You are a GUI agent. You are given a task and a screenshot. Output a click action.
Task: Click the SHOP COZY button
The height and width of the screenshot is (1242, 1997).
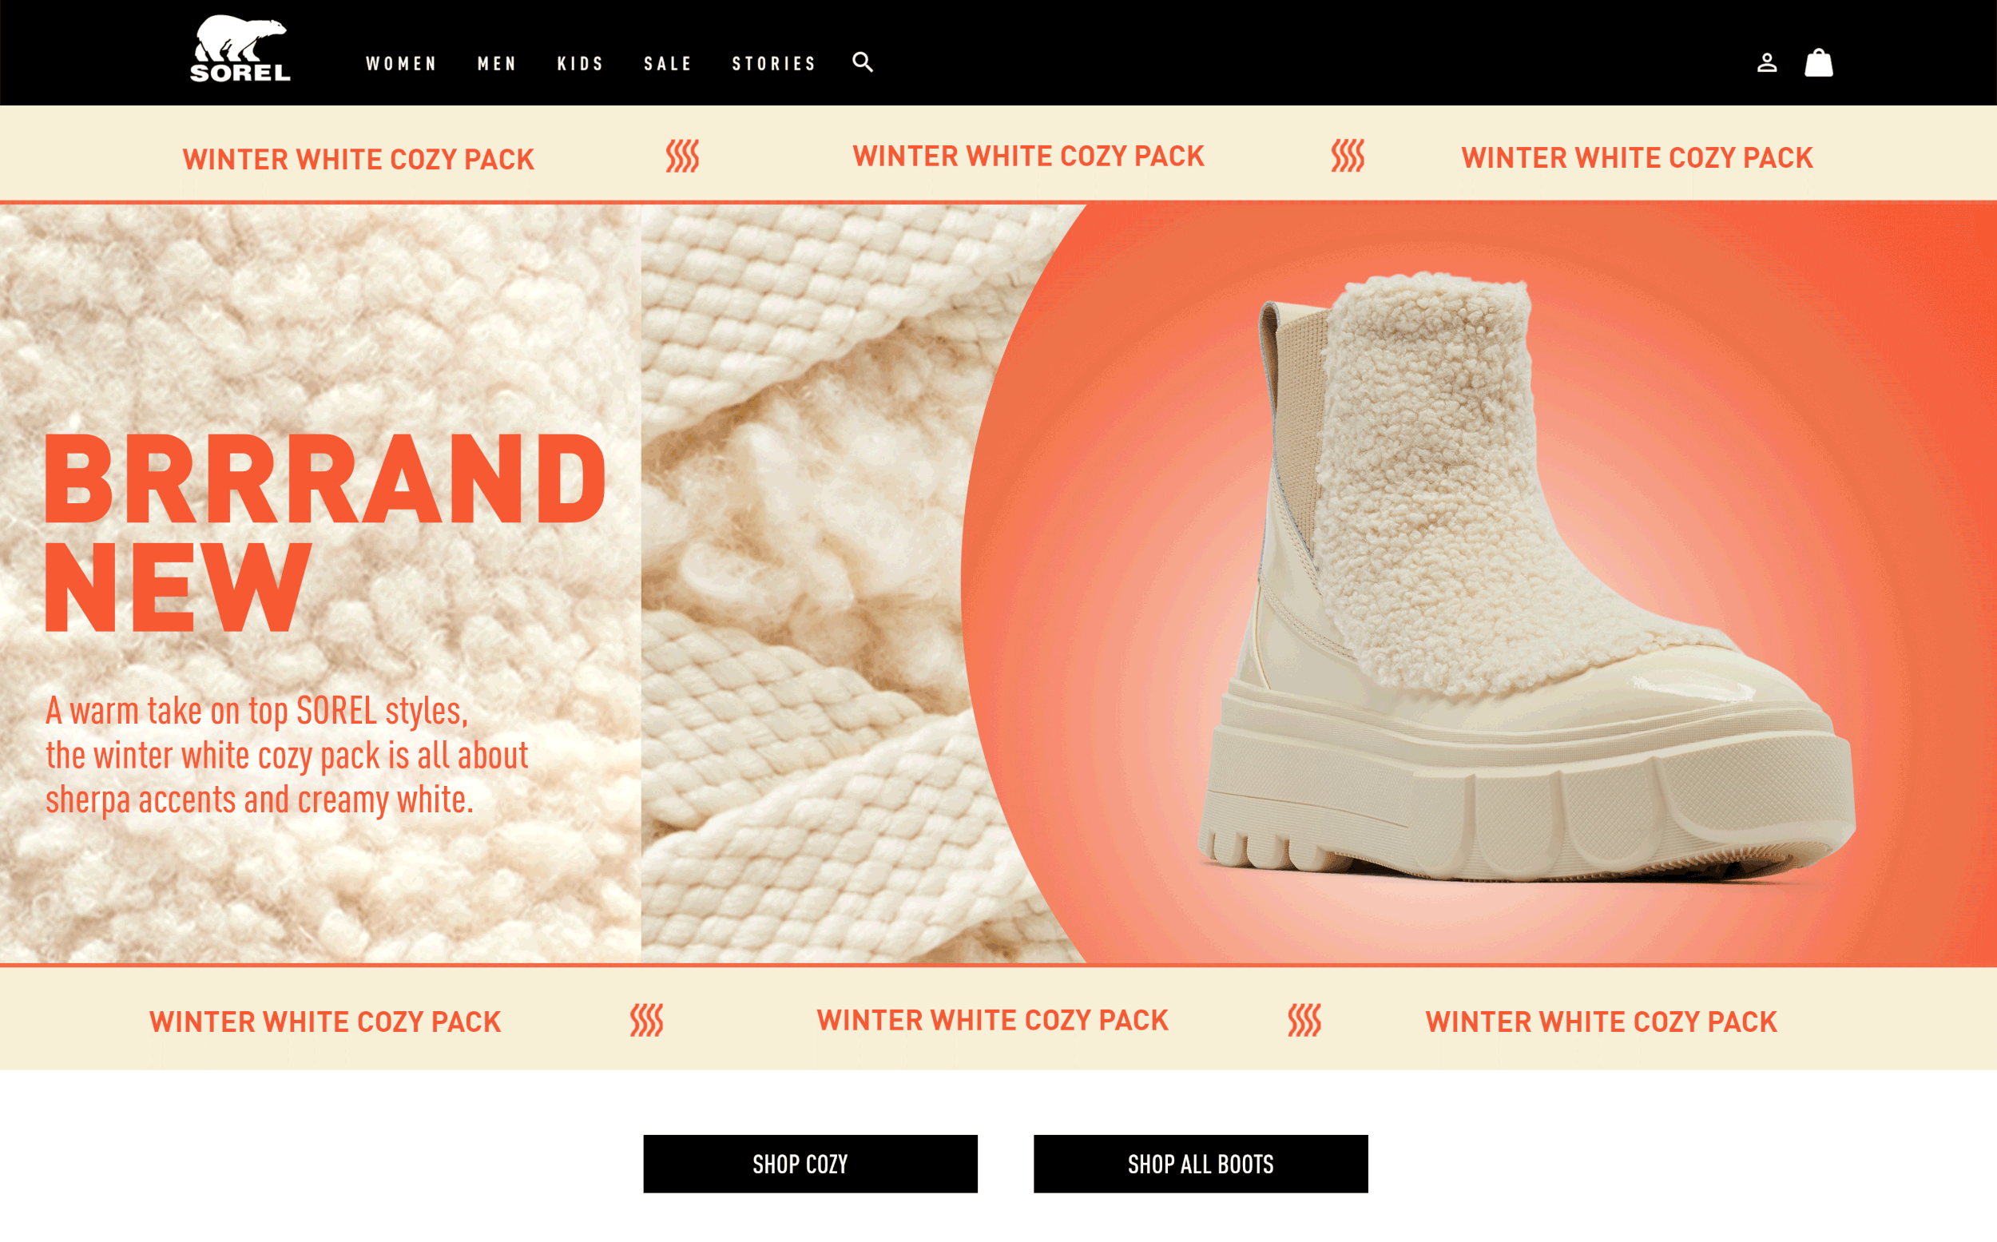(x=810, y=1164)
